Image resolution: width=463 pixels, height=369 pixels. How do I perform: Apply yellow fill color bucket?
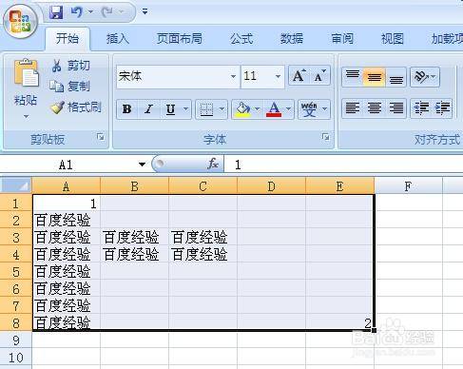point(243,109)
